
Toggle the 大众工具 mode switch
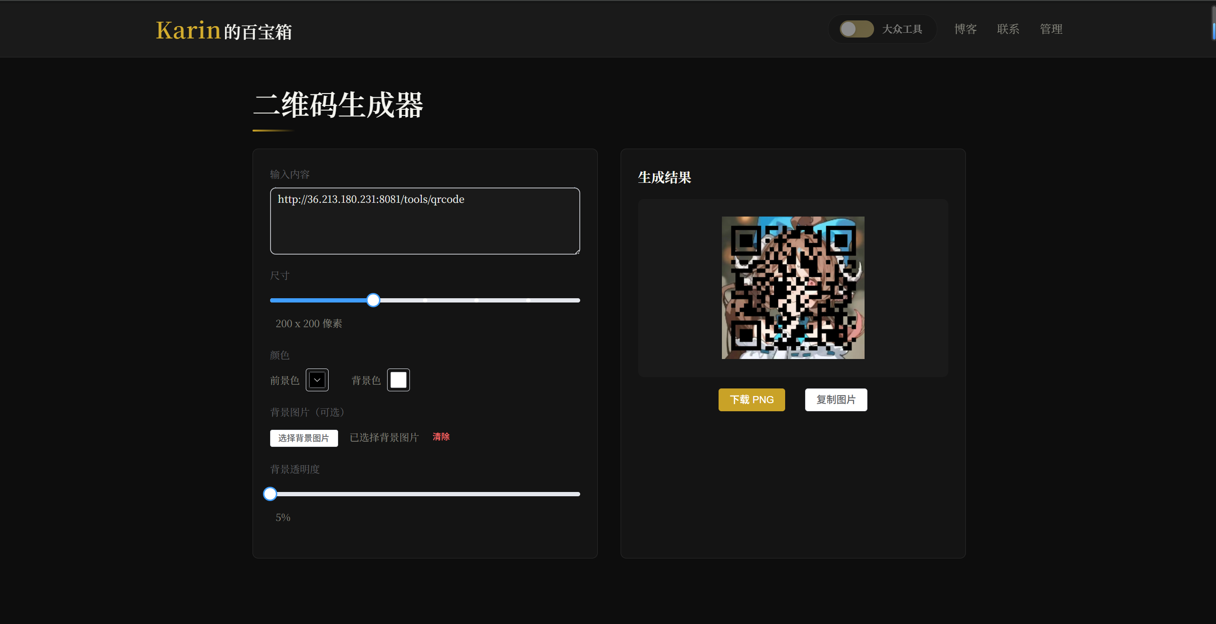point(856,29)
